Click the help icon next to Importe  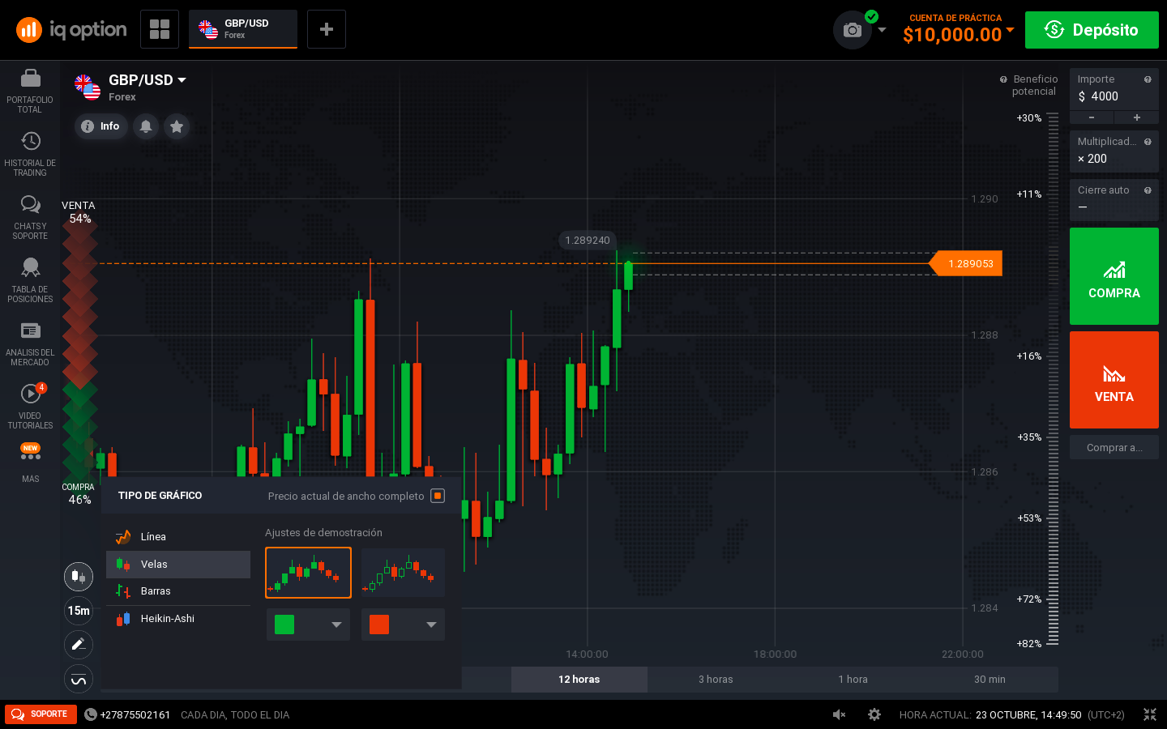click(x=1148, y=79)
